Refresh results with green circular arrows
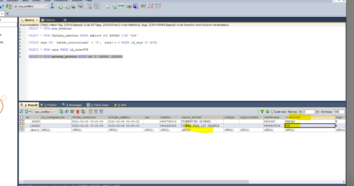 click(267, 112)
